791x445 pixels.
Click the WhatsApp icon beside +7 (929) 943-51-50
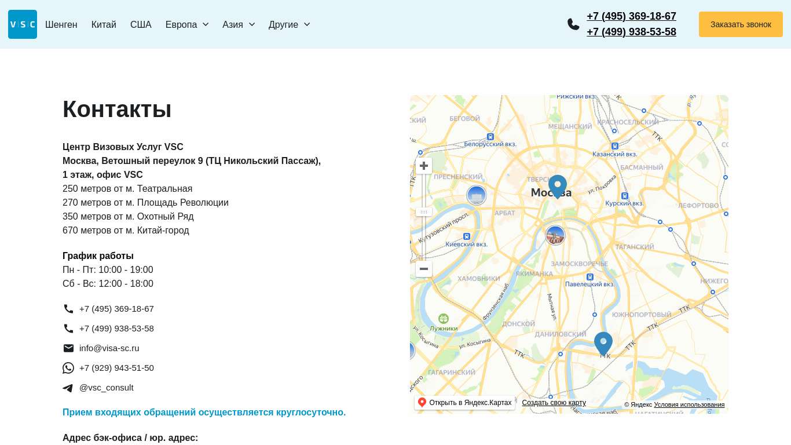pyautogui.click(x=68, y=368)
